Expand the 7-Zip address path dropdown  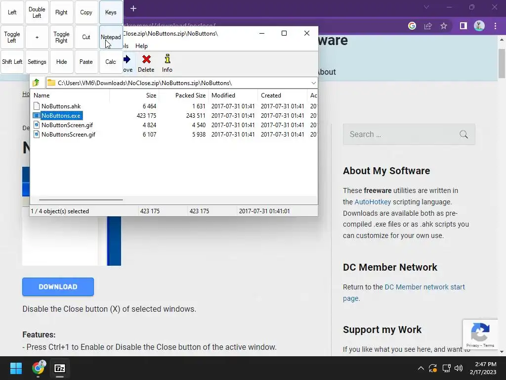(313, 83)
